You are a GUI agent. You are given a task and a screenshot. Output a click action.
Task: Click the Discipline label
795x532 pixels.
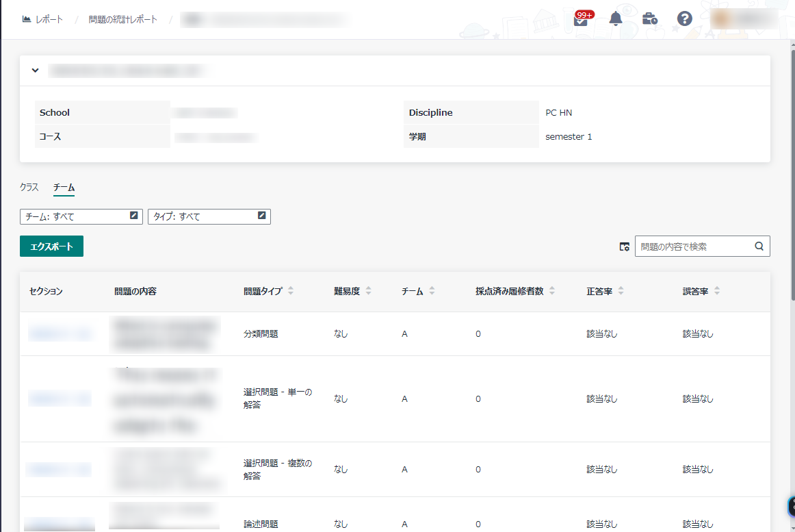coord(431,113)
